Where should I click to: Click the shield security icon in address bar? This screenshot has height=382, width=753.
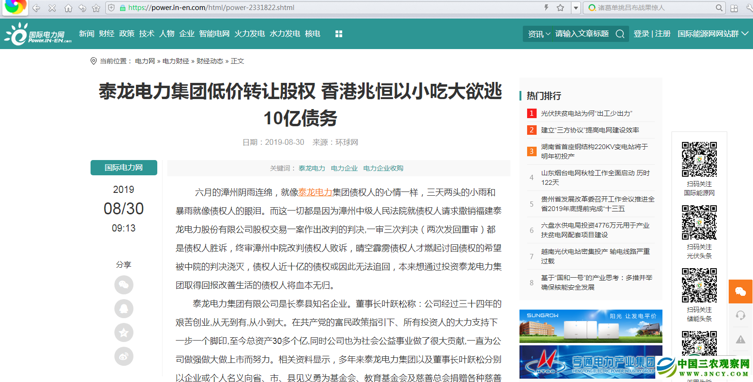(x=111, y=8)
